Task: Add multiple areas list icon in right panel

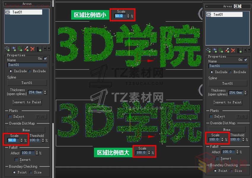Action: pyautogui.click(x=240, y=50)
